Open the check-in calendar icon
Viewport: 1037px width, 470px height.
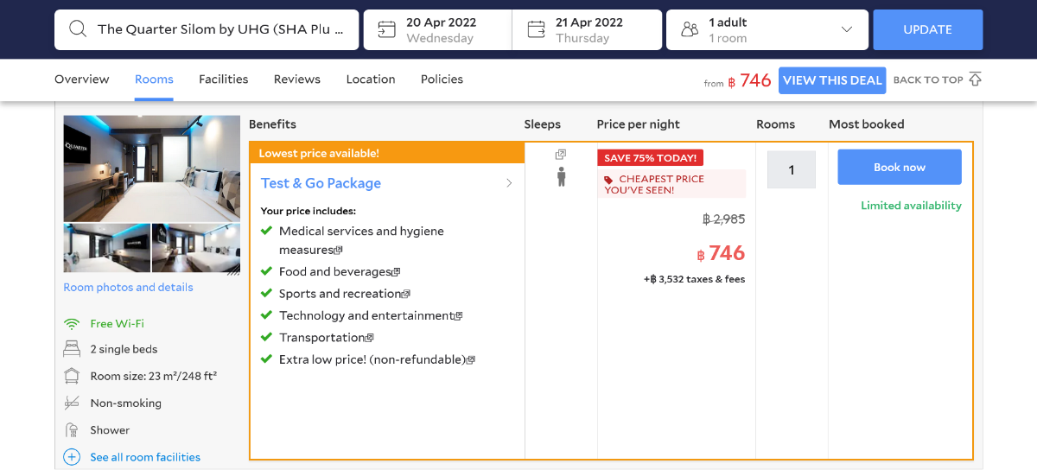click(x=387, y=29)
